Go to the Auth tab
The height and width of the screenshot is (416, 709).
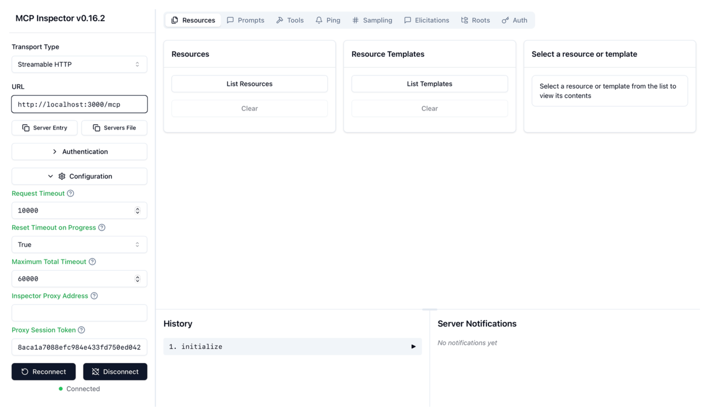tap(514, 20)
